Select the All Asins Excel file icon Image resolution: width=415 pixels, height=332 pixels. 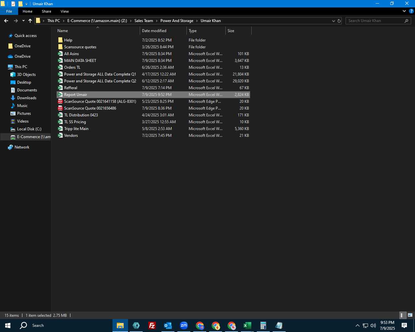pos(60,54)
